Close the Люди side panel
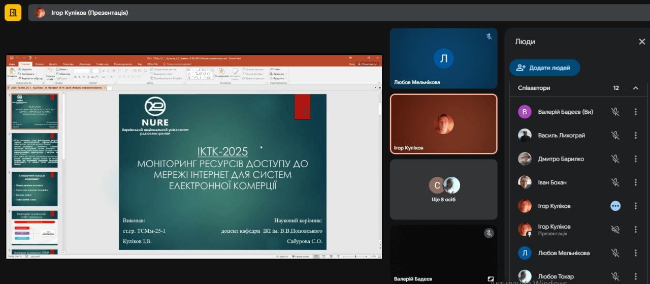Screen dimensions: 650x284 [641, 42]
